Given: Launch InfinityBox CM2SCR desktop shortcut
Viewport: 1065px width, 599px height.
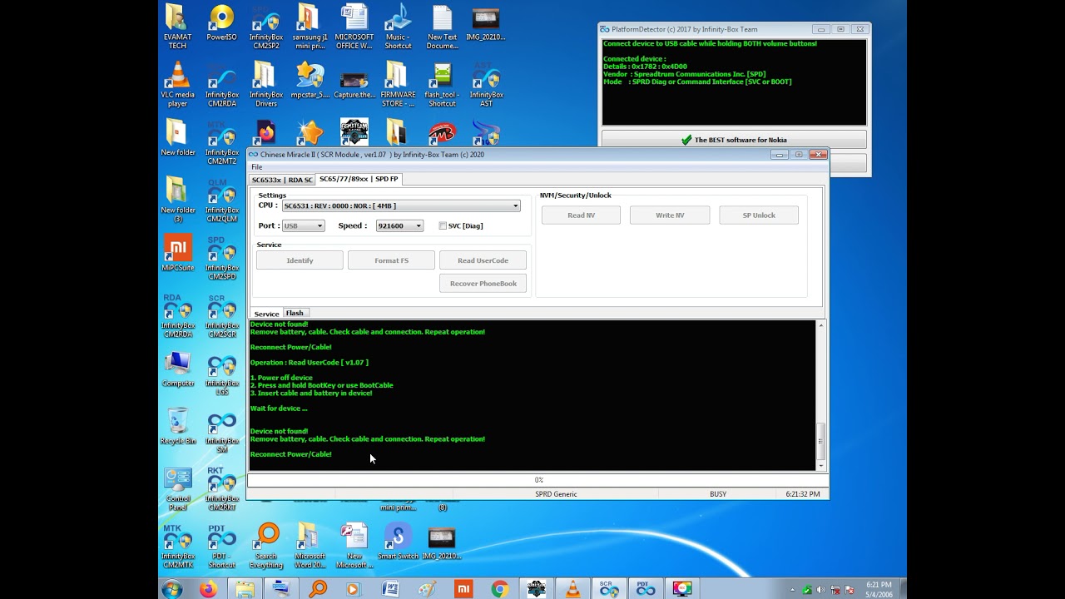Looking at the screenshot, I should [x=221, y=315].
